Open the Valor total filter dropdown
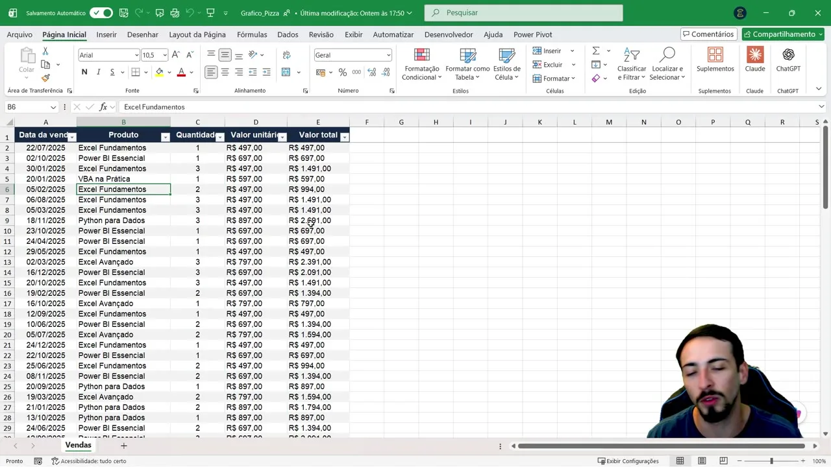Viewport: 831px width, 467px height. point(344,137)
